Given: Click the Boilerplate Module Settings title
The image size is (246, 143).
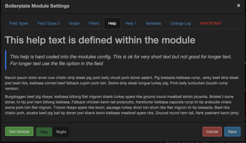Looking at the screenshot, I should click(x=37, y=6).
